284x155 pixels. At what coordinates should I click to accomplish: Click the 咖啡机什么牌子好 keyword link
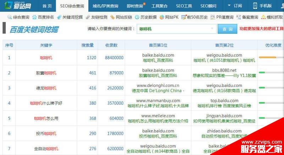46,104
